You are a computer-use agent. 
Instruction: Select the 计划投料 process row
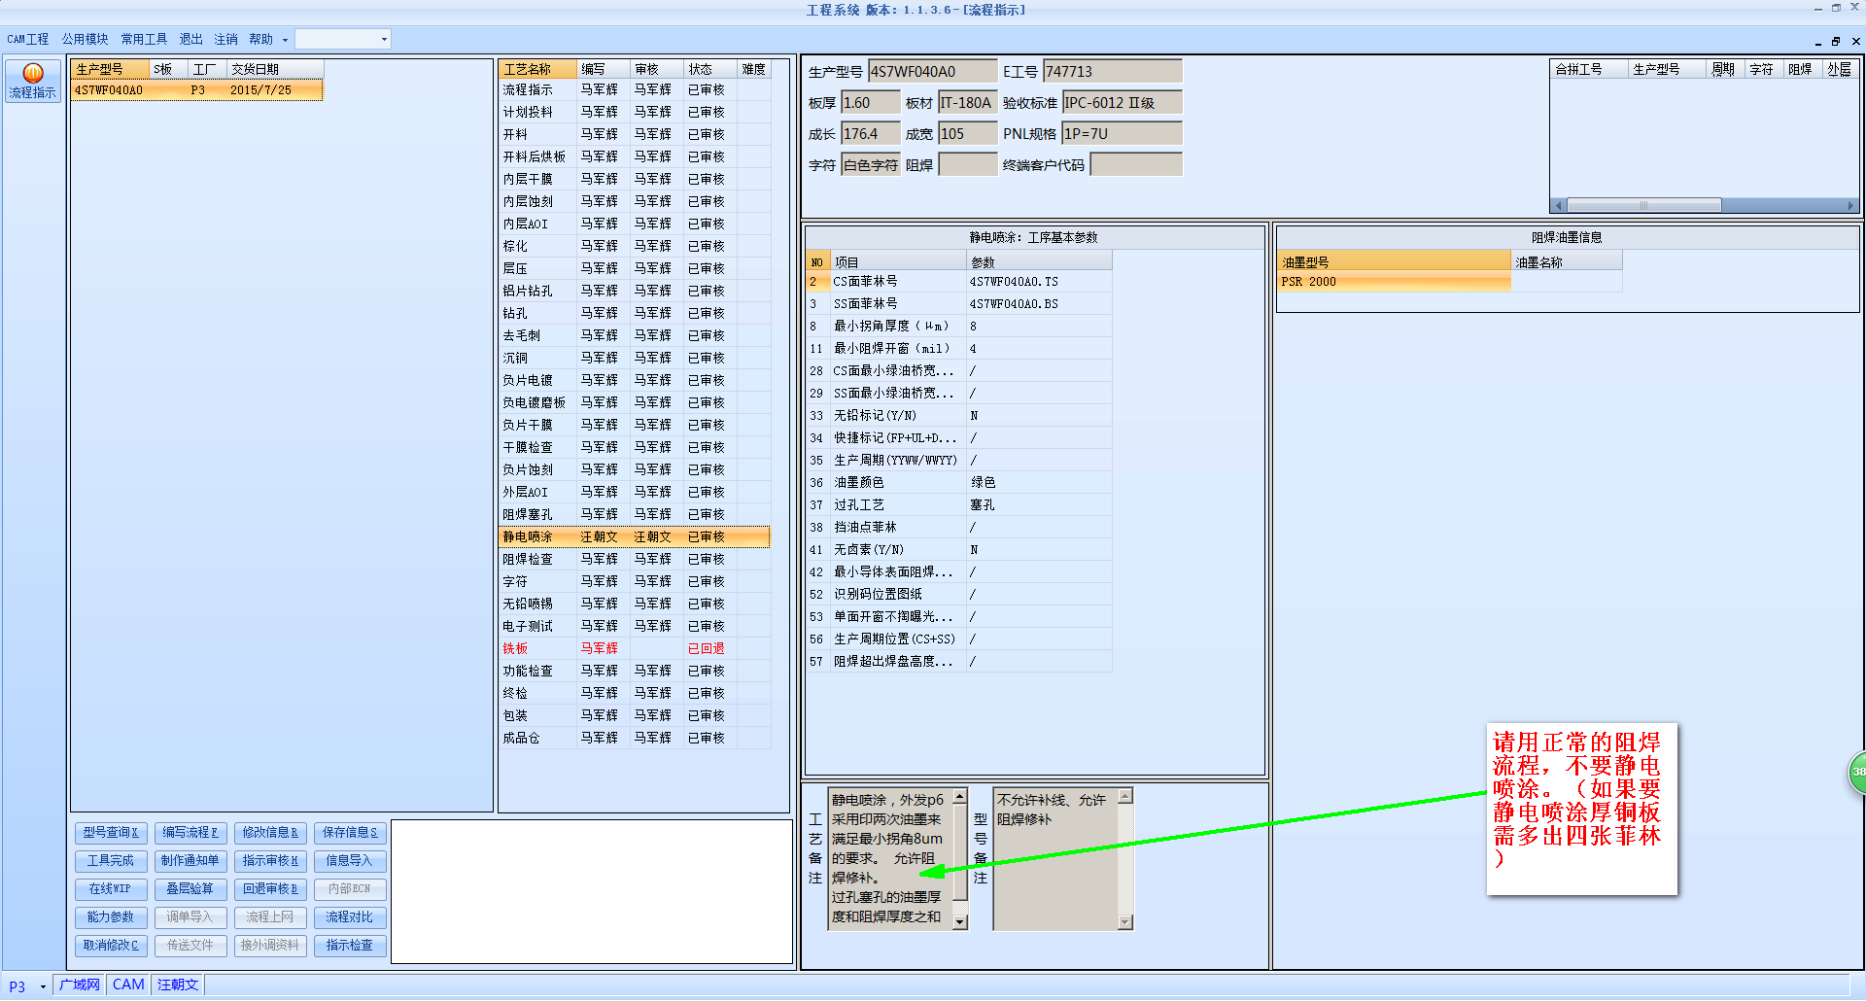635,112
